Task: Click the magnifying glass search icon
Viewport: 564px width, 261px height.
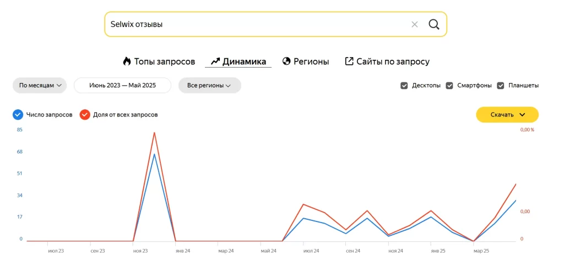Action: [434, 24]
